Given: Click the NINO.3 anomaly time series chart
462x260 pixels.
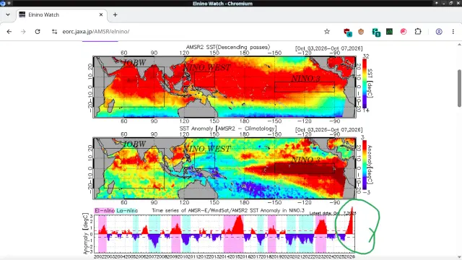Looking at the screenshot, I should (x=225, y=233).
